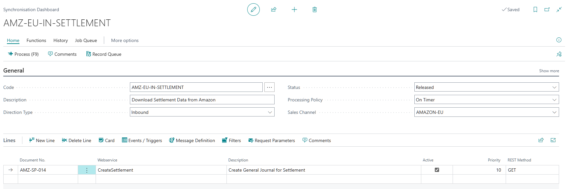Click the CreateSettlement webservice cell
This screenshot has width=566, height=189.
click(161, 170)
